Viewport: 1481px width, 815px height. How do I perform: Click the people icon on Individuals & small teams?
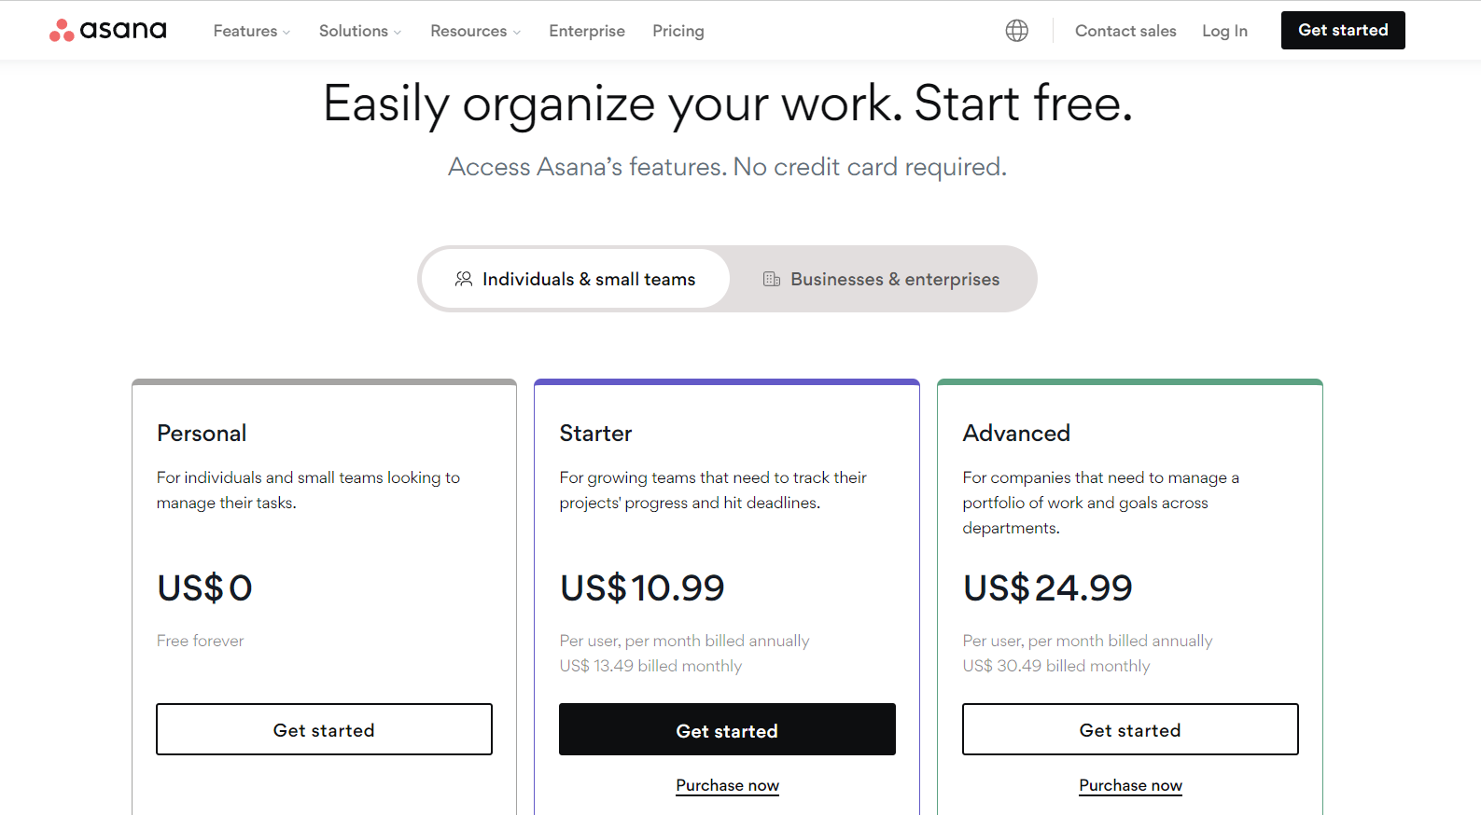click(464, 278)
